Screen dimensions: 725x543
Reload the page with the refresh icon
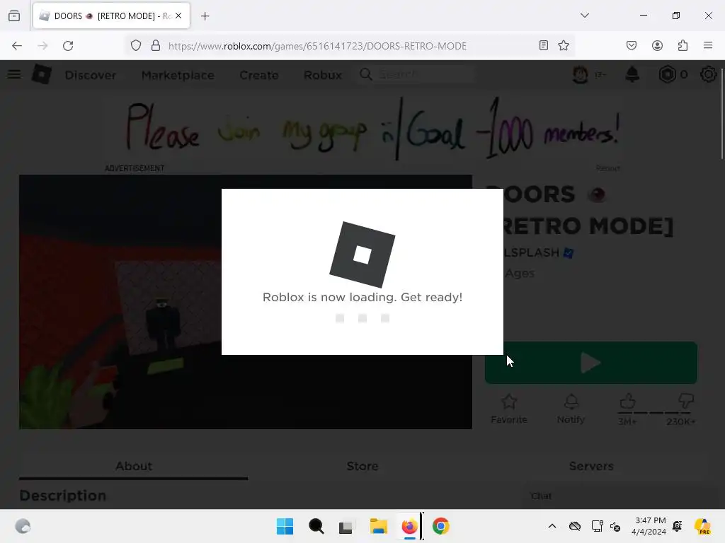point(68,46)
